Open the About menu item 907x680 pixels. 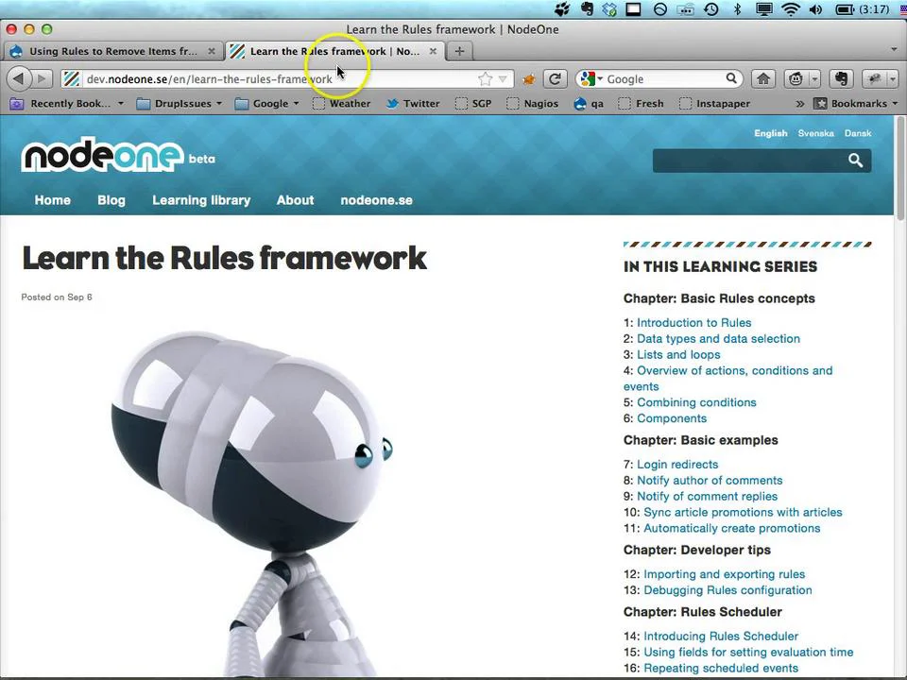click(x=295, y=200)
